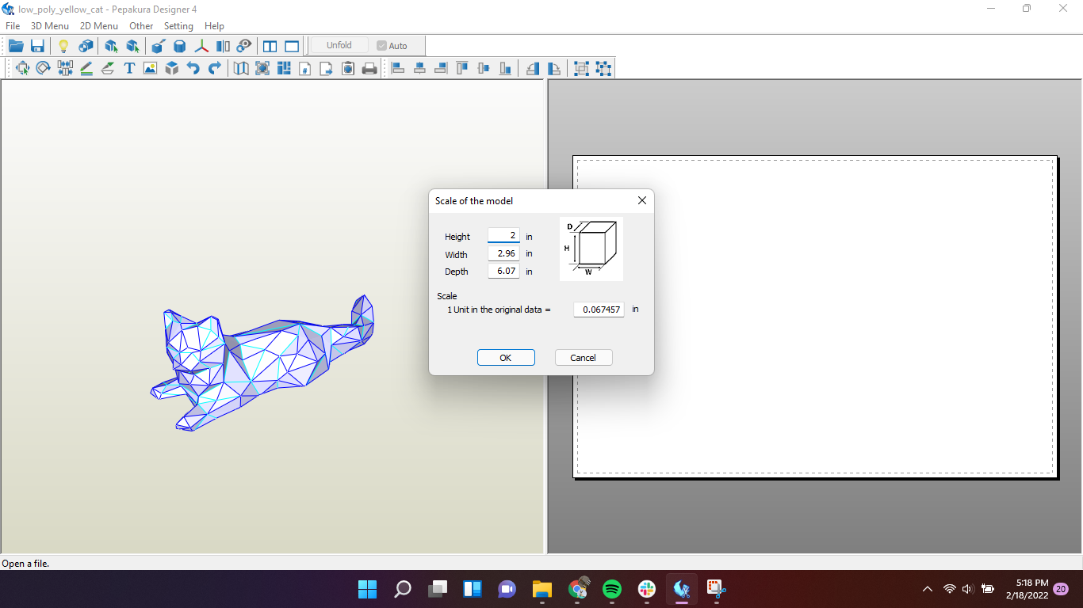This screenshot has height=608, width=1083.
Task: Open Spotify from the taskbar
Action: pyautogui.click(x=611, y=589)
